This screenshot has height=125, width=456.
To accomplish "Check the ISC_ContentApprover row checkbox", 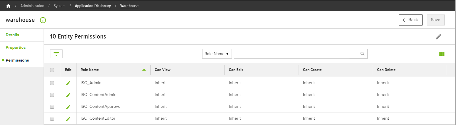I will point(52,107).
